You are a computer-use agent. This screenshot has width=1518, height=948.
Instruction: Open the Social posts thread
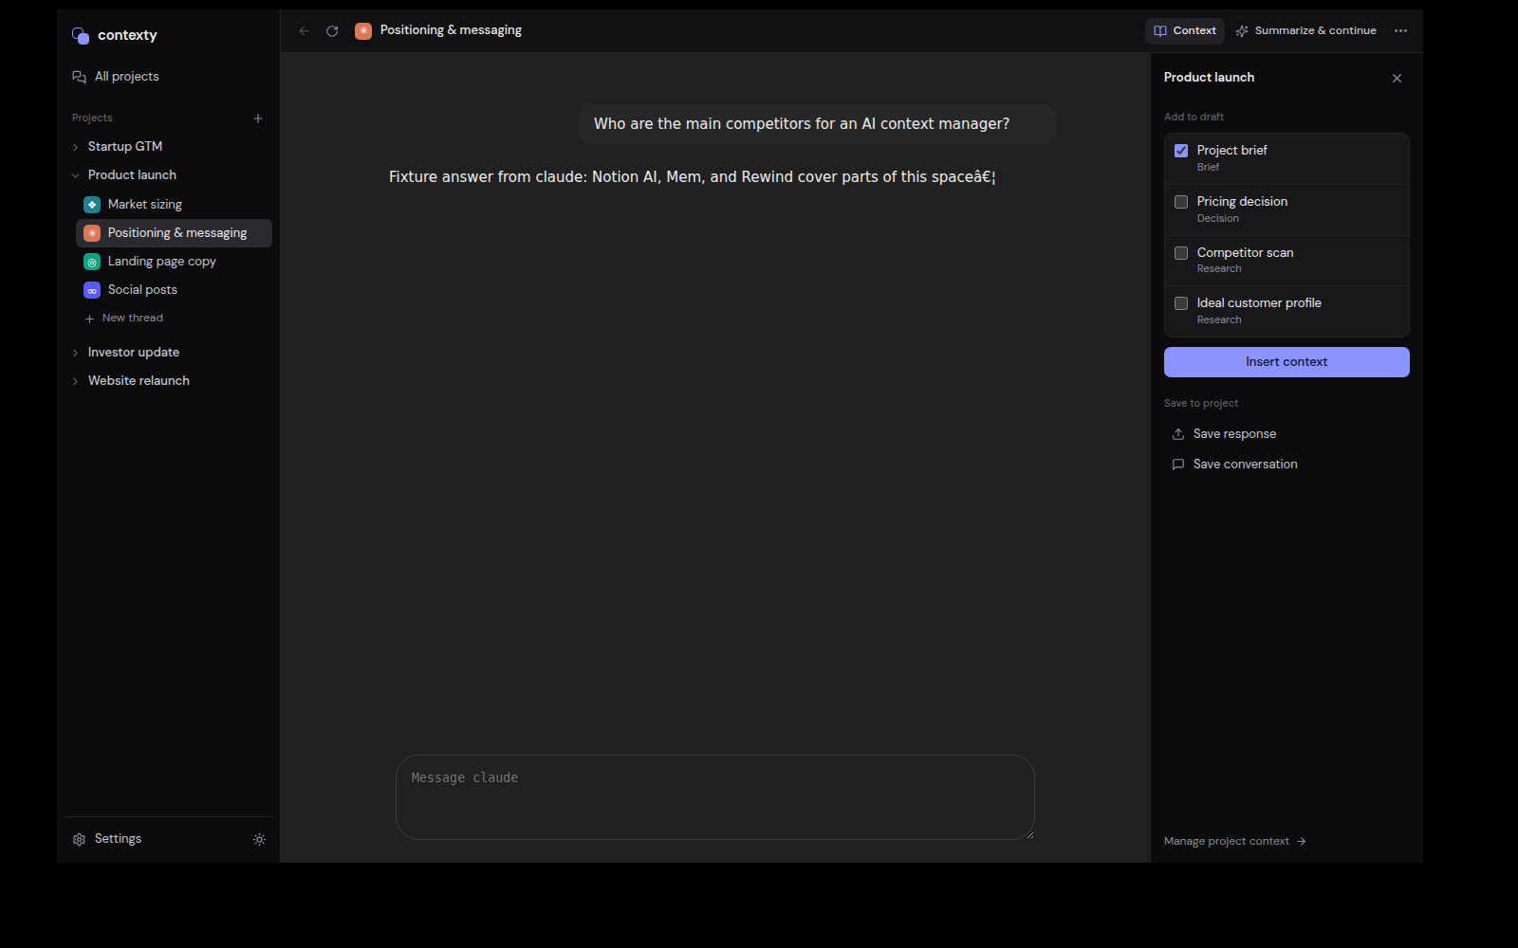point(174,290)
